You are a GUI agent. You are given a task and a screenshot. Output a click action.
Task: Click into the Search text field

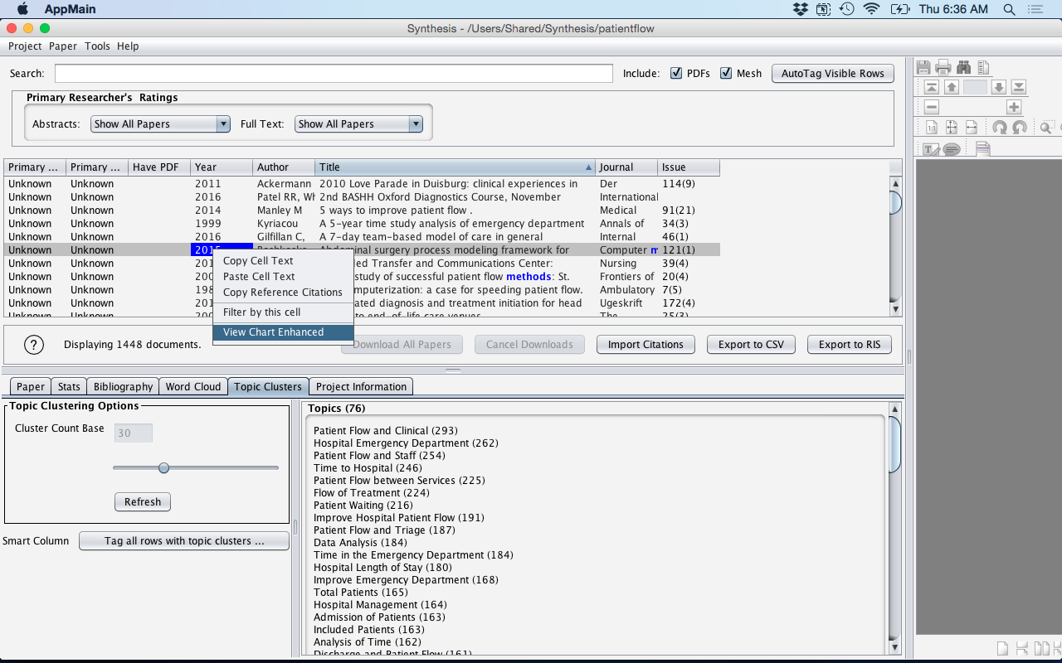pyautogui.click(x=334, y=74)
